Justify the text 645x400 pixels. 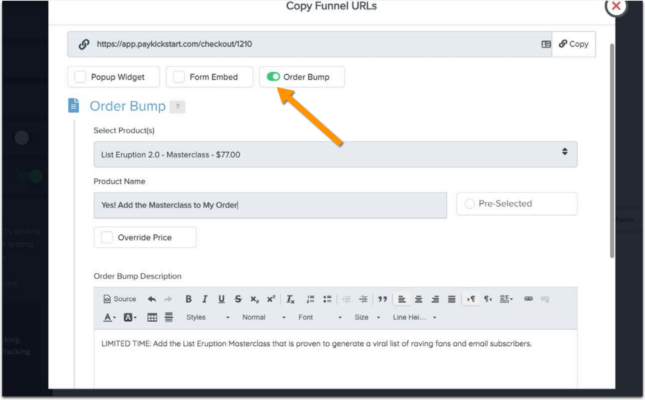[452, 299]
